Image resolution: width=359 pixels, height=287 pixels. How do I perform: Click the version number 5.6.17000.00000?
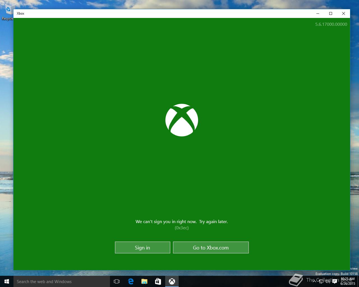[331, 24]
